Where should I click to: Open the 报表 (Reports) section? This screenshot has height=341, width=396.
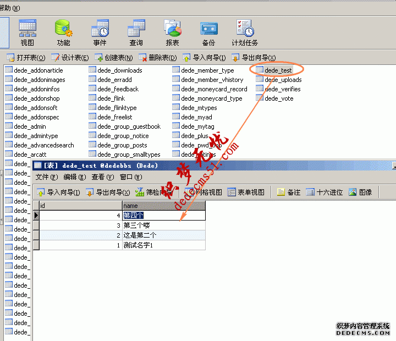coord(172,32)
